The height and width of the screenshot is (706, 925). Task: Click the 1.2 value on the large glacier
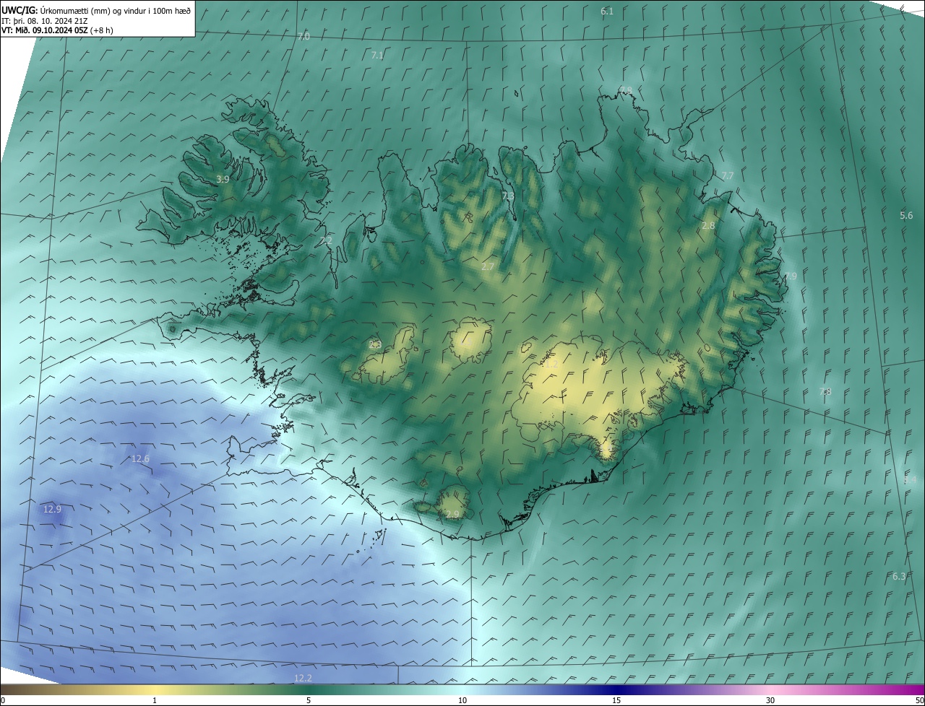[551, 365]
